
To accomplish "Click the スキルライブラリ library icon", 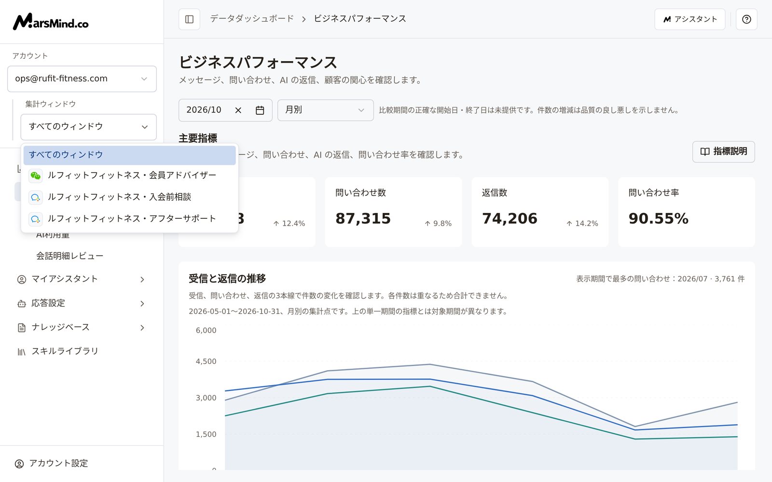I will (22, 352).
